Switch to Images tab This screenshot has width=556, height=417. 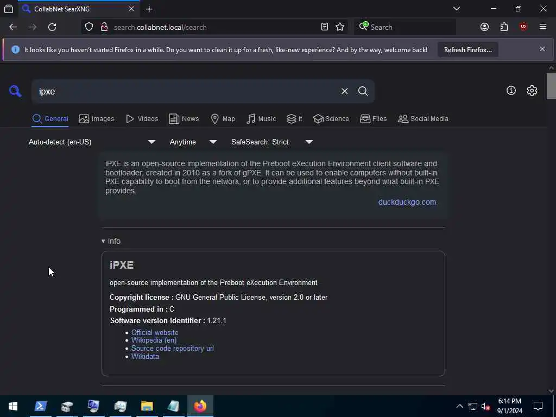click(x=97, y=119)
